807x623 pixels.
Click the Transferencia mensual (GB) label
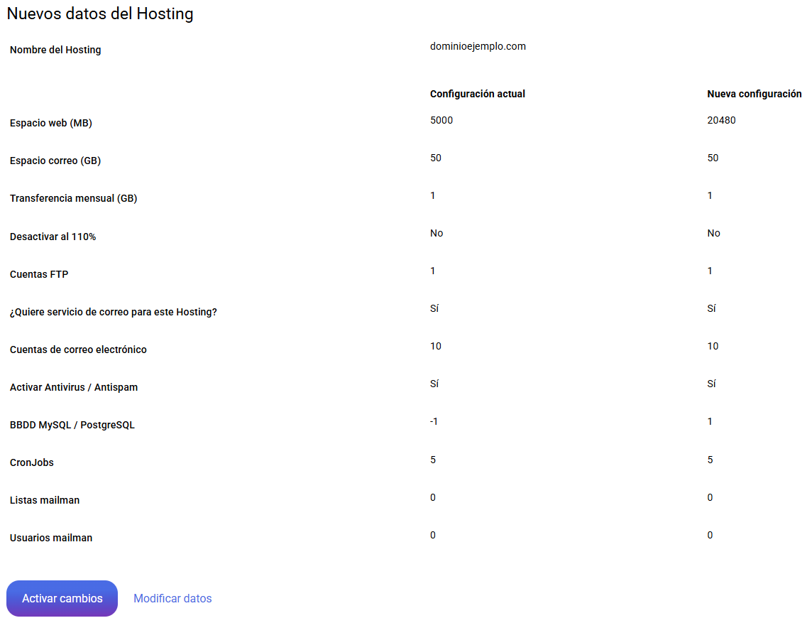(73, 198)
